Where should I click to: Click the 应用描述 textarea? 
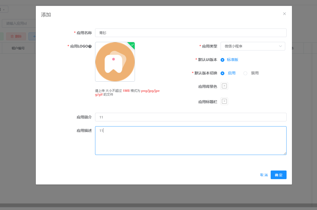coord(191,141)
